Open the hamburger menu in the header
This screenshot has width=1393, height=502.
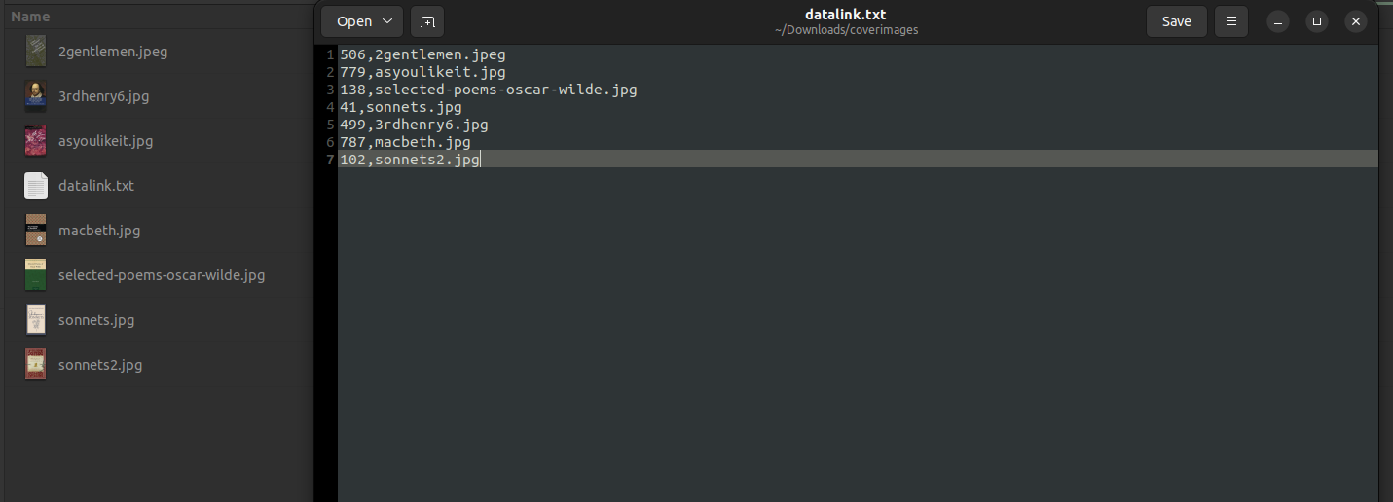(x=1231, y=21)
